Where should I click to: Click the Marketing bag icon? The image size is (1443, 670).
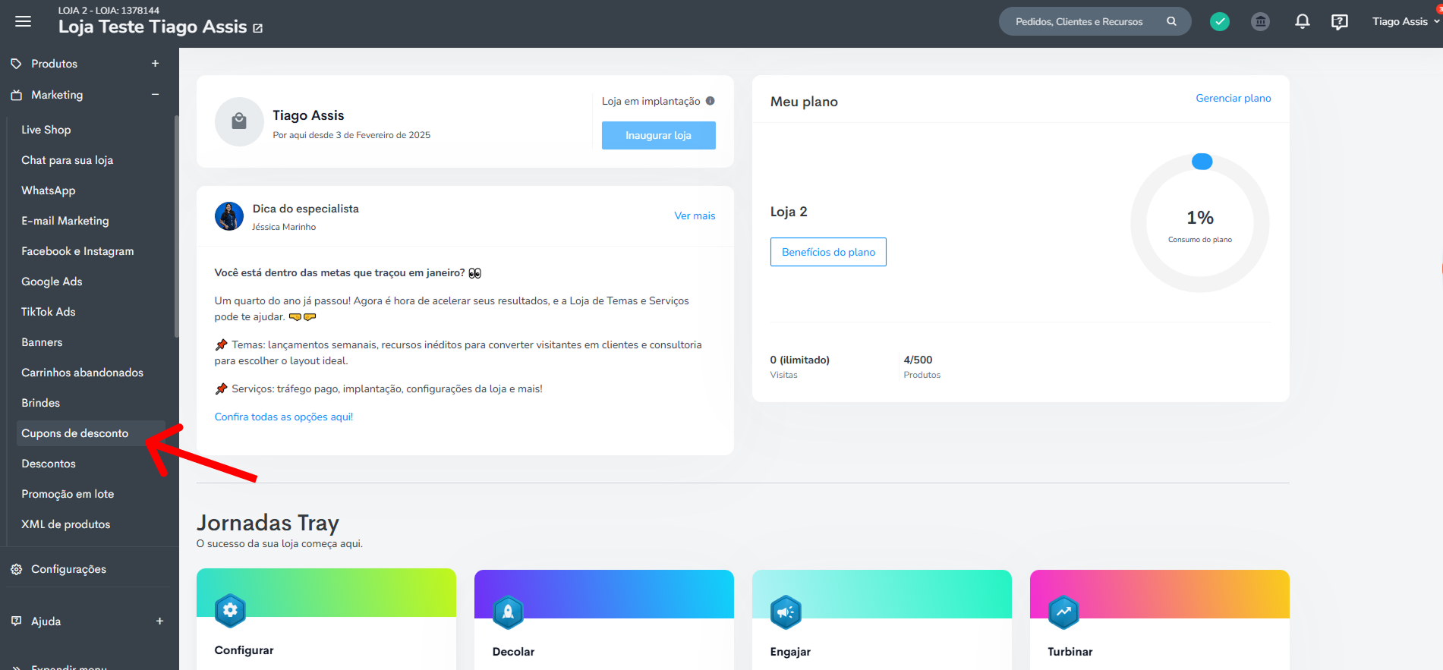(x=16, y=95)
